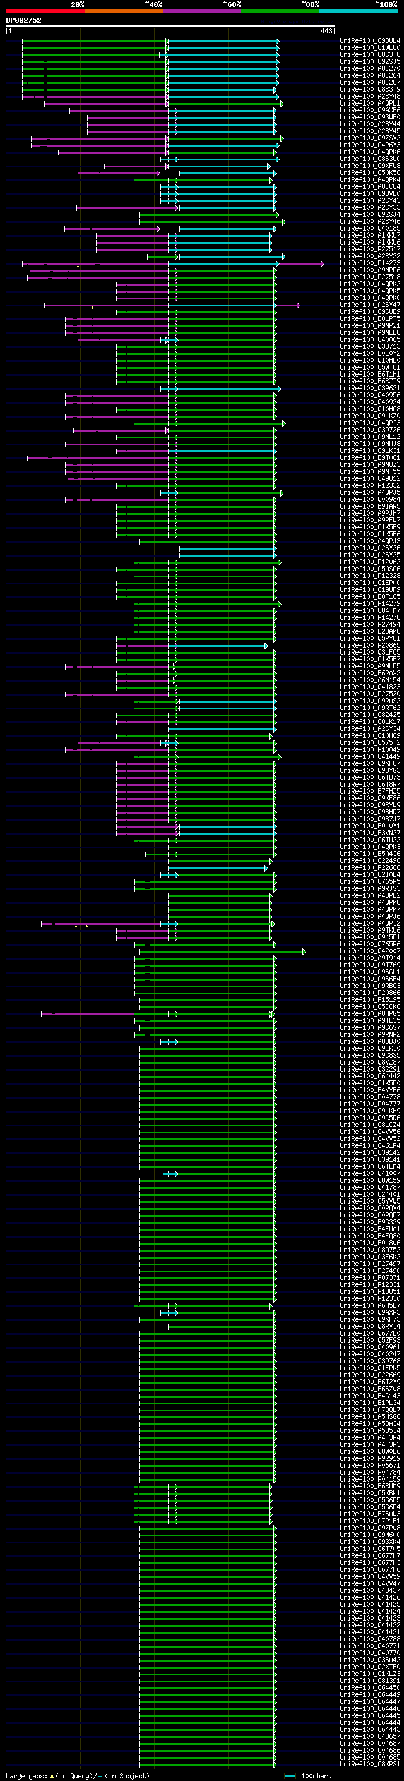Click label UniRef100_P92919
Viewport: 404px width, 1781px height.
(x=370, y=1458)
